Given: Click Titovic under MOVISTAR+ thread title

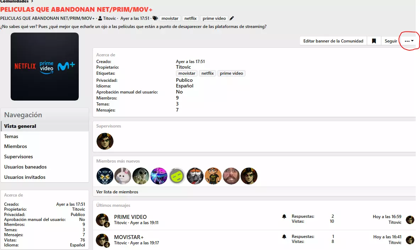Looking at the screenshot, I should coord(120,243).
